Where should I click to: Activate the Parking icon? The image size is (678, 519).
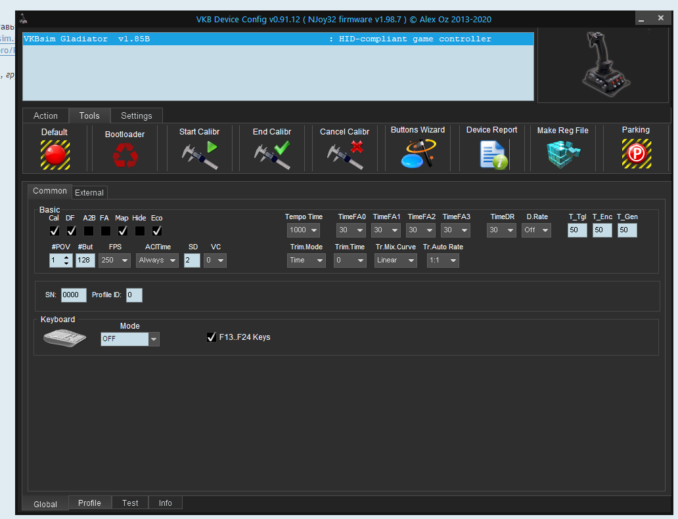[x=637, y=154]
